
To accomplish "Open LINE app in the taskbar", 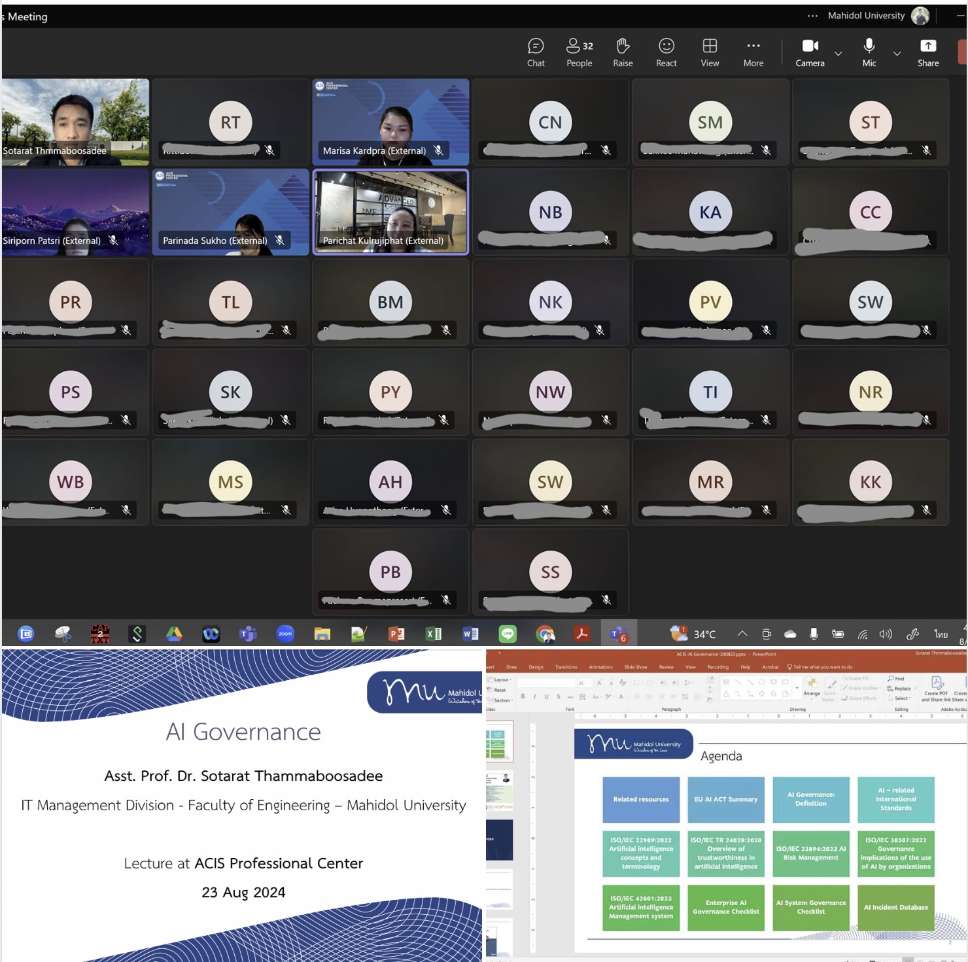I will click(508, 634).
